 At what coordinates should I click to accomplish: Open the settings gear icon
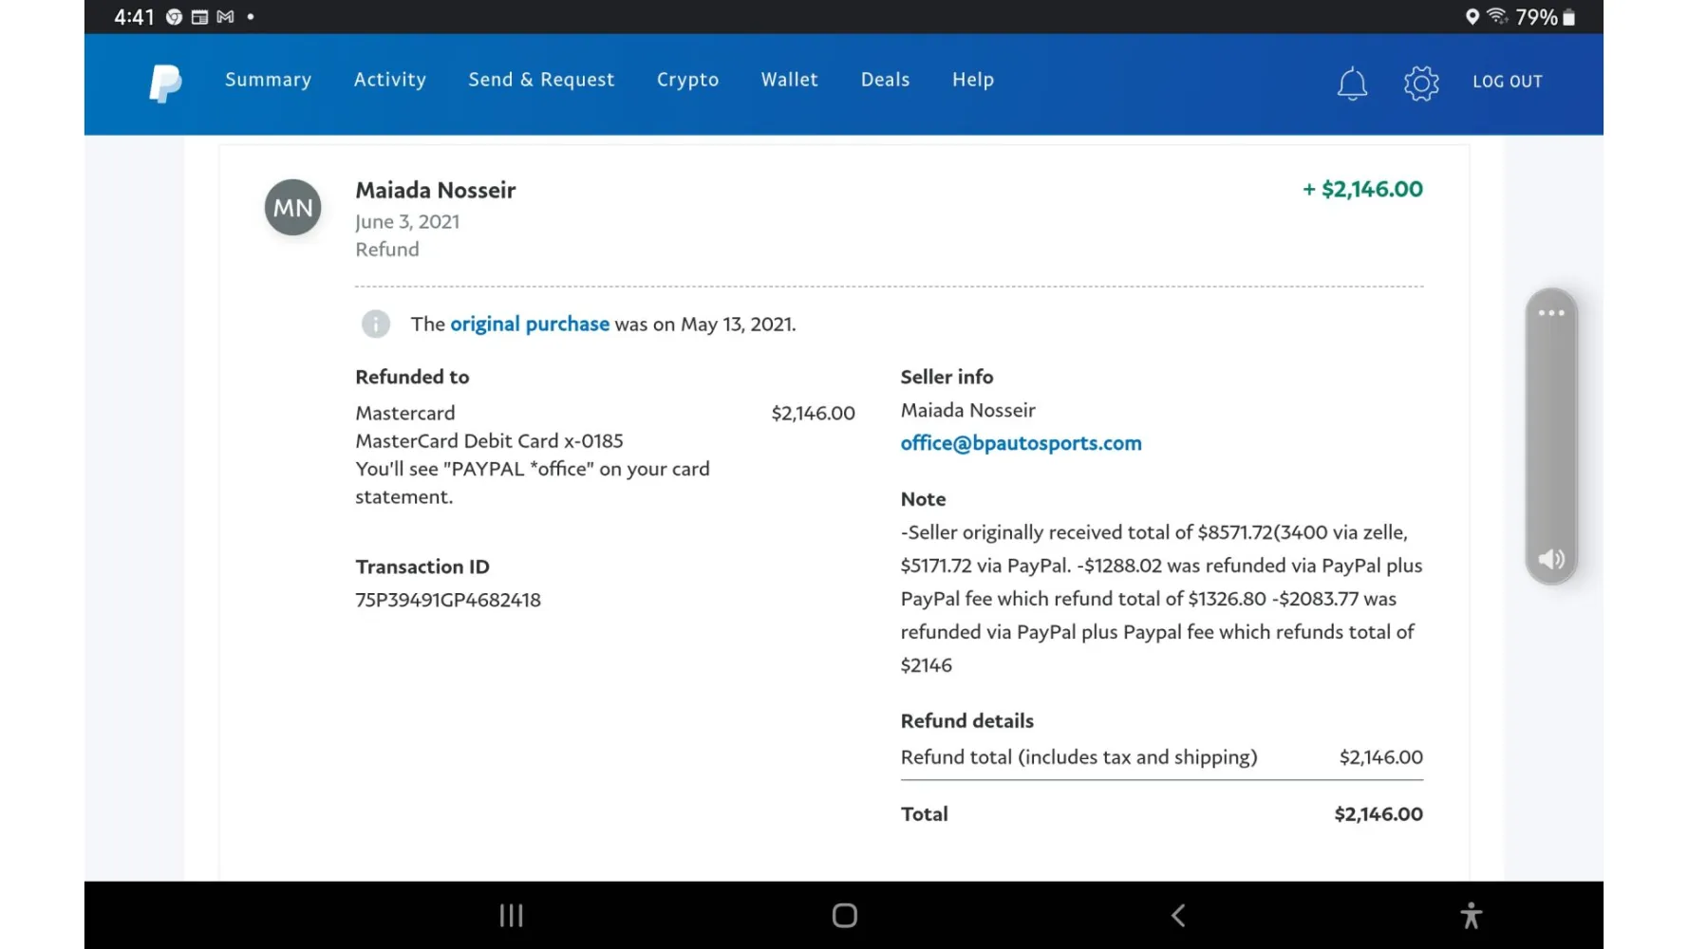click(1421, 84)
